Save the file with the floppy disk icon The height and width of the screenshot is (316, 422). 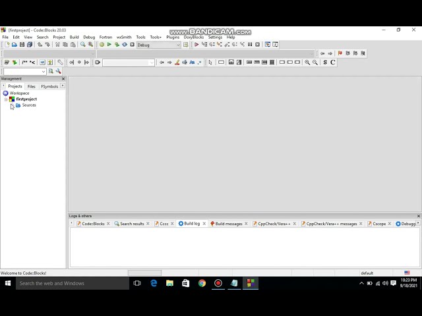coord(22,45)
